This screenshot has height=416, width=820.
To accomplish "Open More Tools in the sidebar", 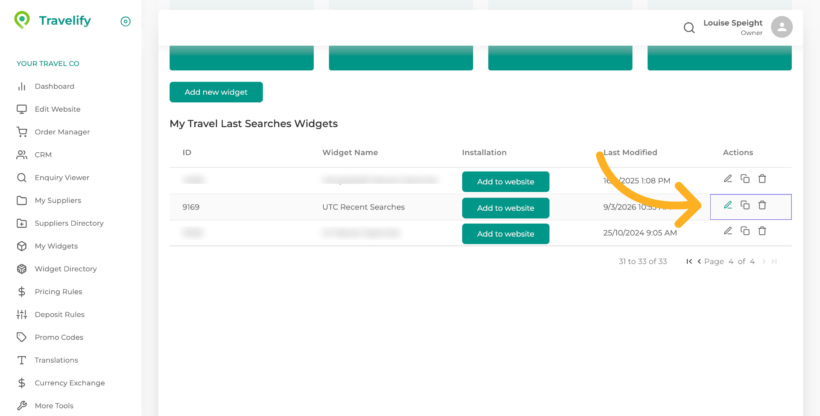I will (54, 406).
